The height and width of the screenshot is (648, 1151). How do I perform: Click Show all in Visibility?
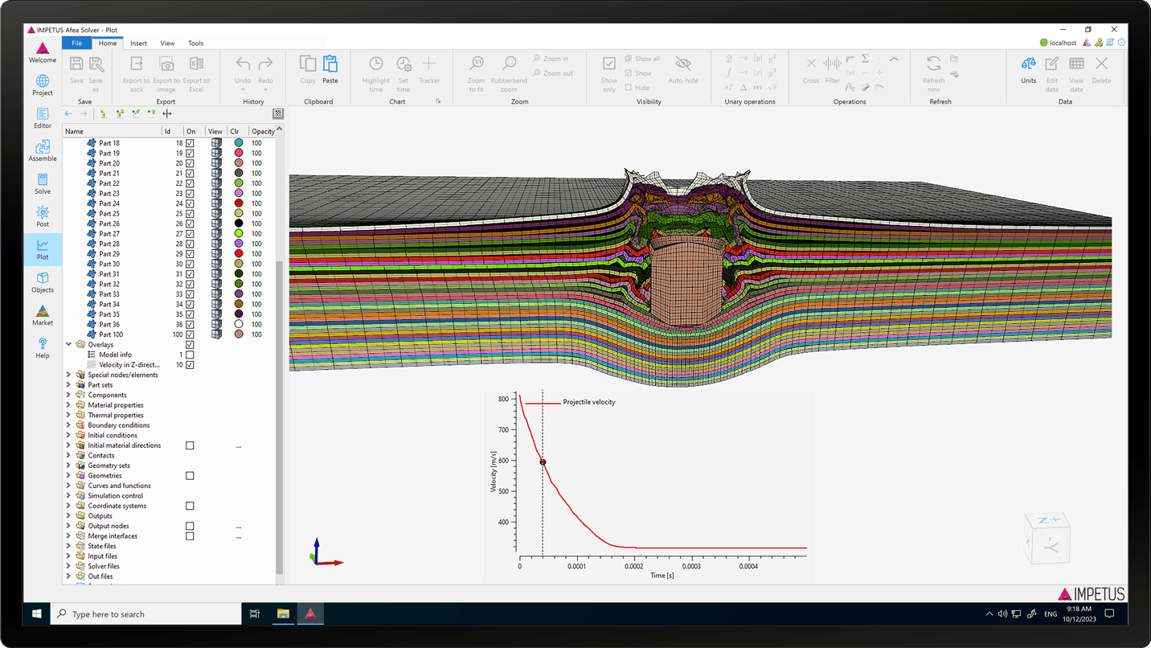(x=642, y=59)
